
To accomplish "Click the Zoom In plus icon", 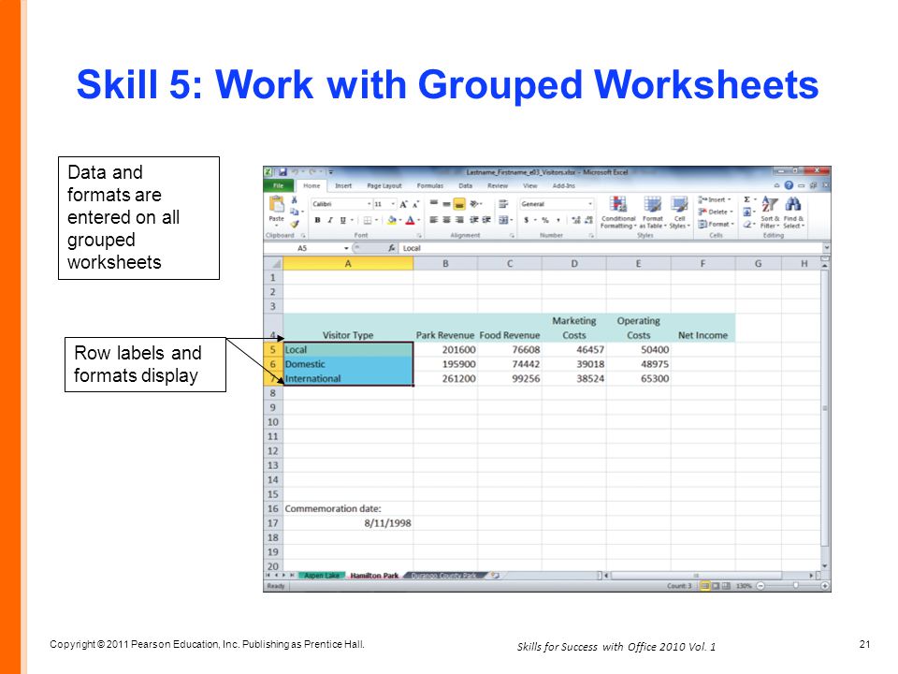I will 825,586.
